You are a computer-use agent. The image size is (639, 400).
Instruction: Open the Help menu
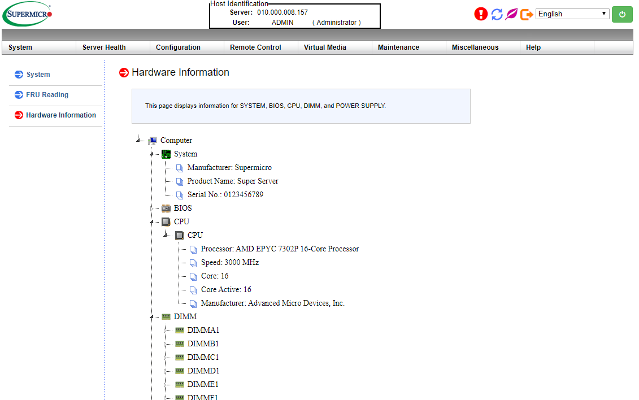tap(557, 47)
